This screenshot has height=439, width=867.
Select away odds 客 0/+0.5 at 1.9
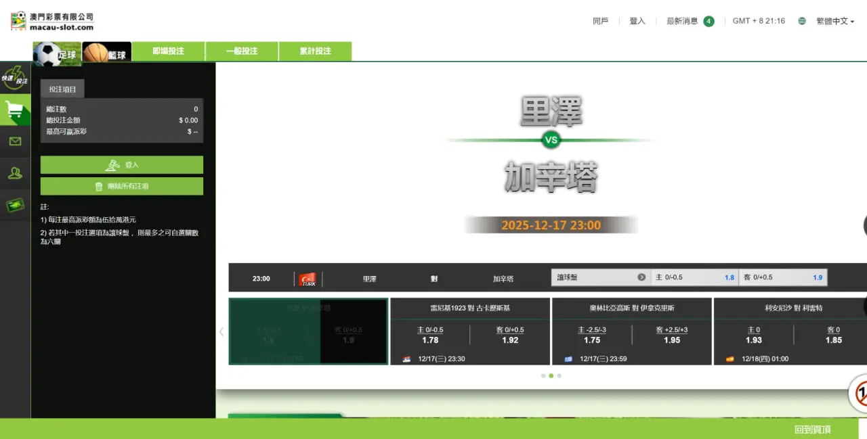[x=783, y=277]
